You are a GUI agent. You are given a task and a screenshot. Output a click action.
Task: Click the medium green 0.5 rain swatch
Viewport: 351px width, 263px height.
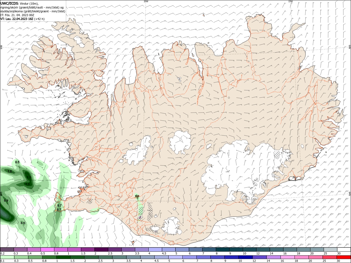pyautogui.click(x=35, y=257)
